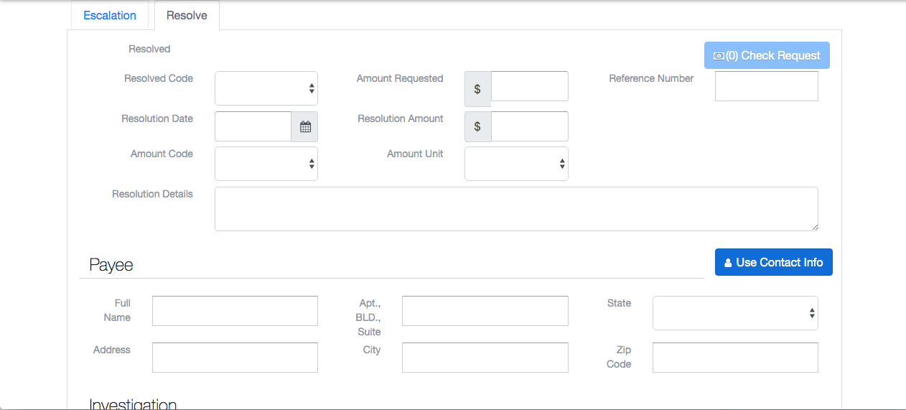Click the Resolution Date text field
This screenshot has width=906, height=410.
point(253,126)
